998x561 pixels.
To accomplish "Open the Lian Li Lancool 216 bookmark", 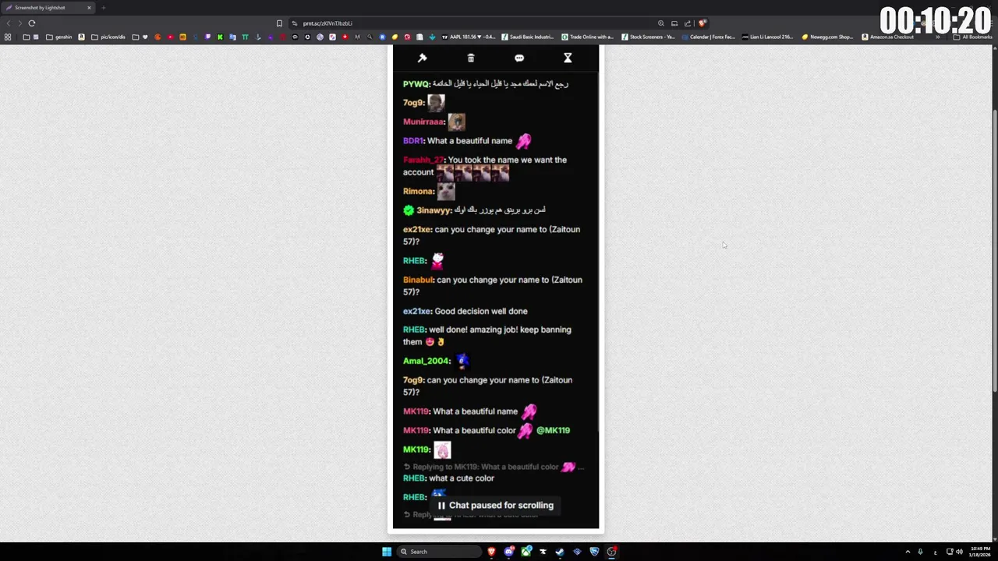I will coord(768,37).
